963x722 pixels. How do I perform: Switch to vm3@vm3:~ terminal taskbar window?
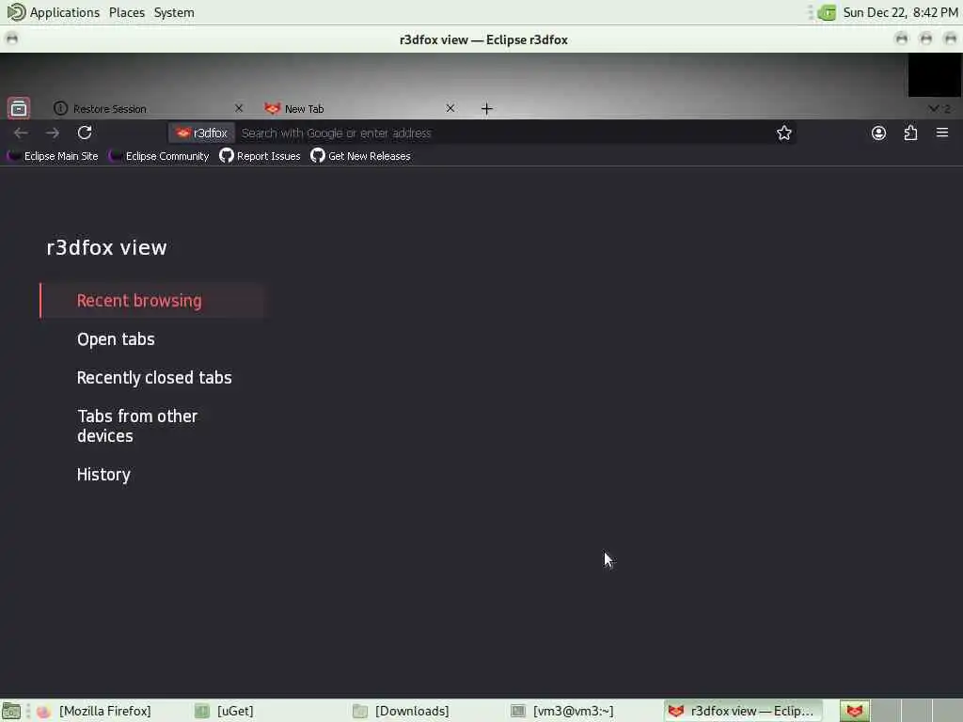[x=562, y=711]
